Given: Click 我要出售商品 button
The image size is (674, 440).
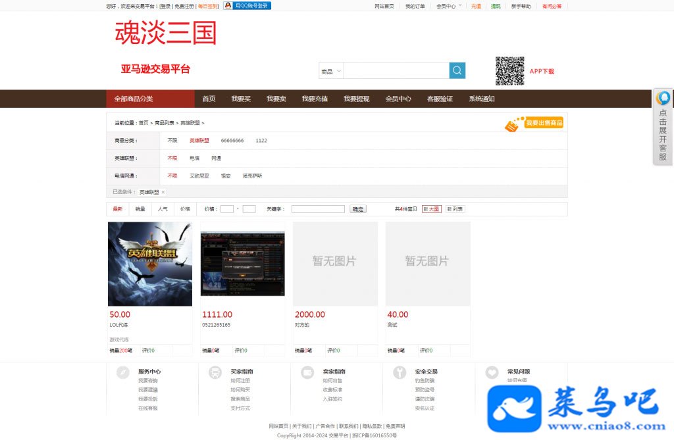Looking at the screenshot, I should coord(544,123).
